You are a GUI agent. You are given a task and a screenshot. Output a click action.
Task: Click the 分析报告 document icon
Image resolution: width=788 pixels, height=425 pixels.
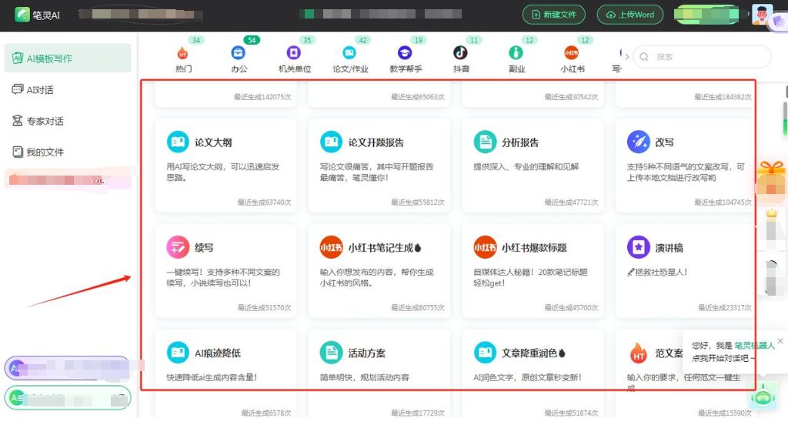485,142
